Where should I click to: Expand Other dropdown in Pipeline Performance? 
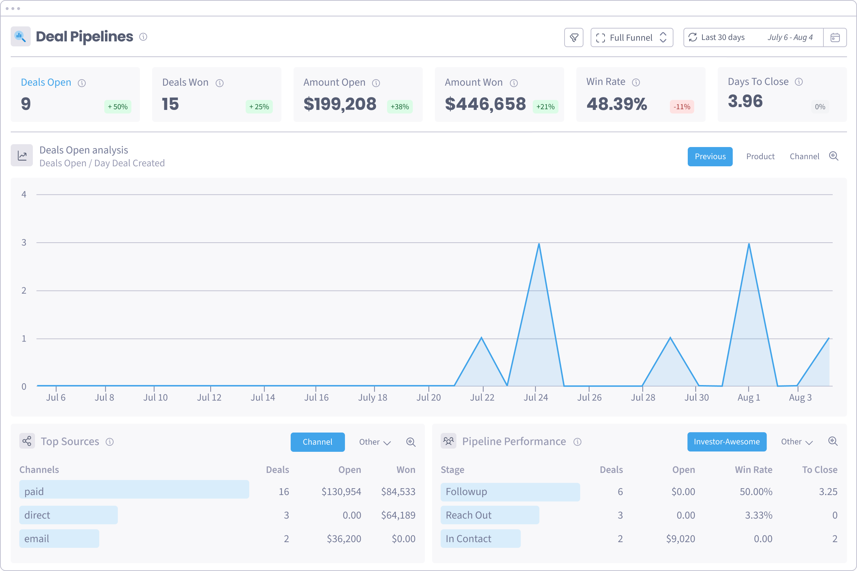(x=797, y=442)
